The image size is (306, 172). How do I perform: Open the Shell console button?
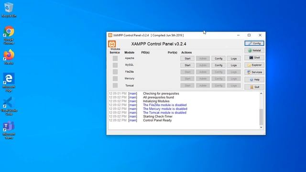click(254, 58)
